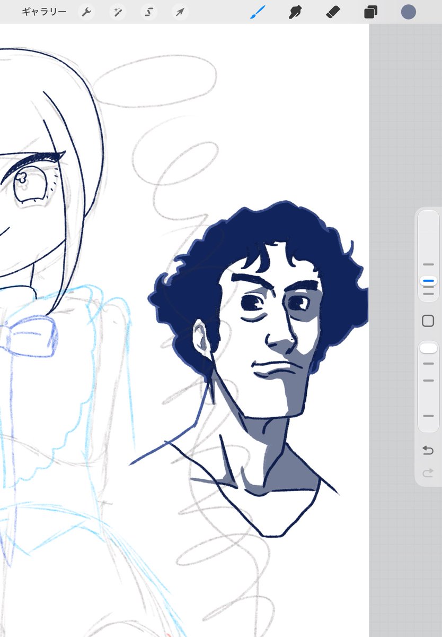Tap the square modify button on sidebar

[x=428, y=321]
